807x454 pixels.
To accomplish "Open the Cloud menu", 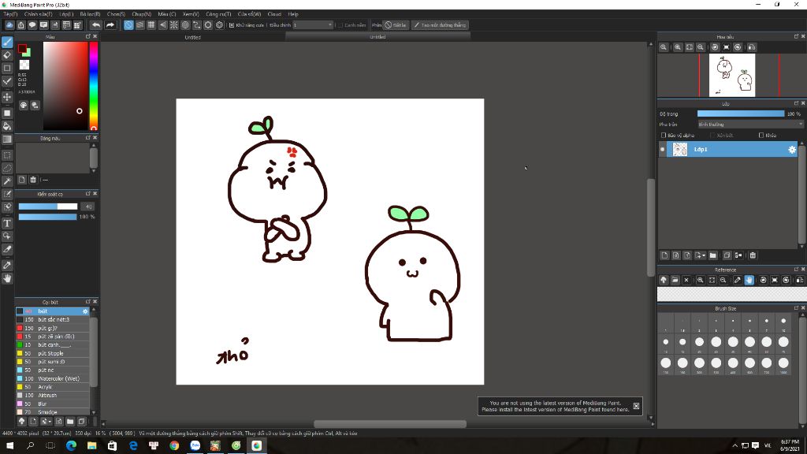I will pyautogui.click(x=274, y=14).
